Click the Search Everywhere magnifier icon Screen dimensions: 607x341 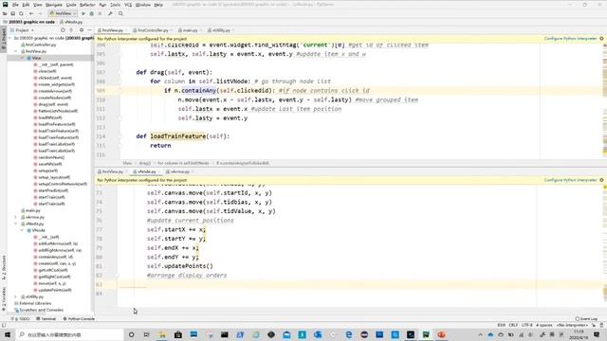(x=120, y=13)
